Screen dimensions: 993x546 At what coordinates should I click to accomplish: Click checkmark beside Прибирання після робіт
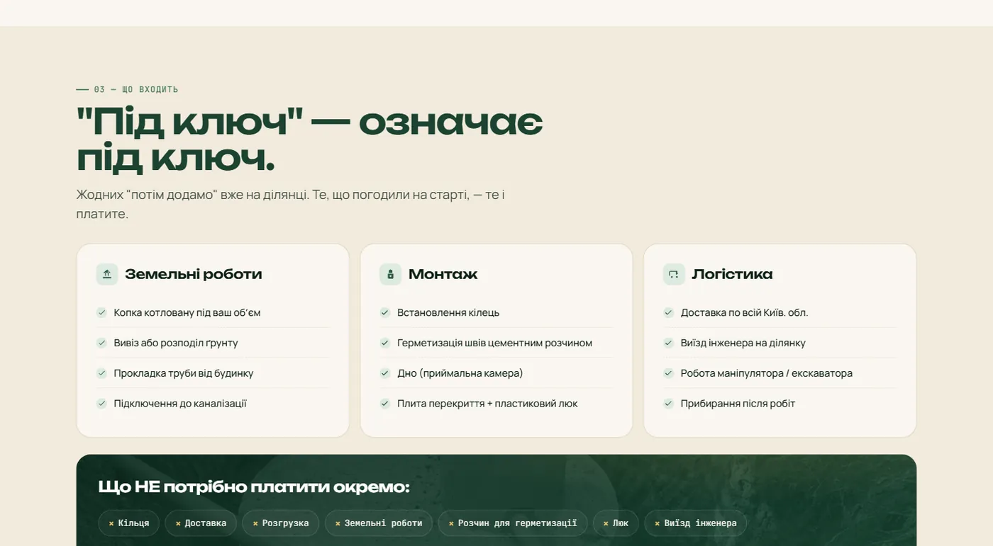(668, 404)
